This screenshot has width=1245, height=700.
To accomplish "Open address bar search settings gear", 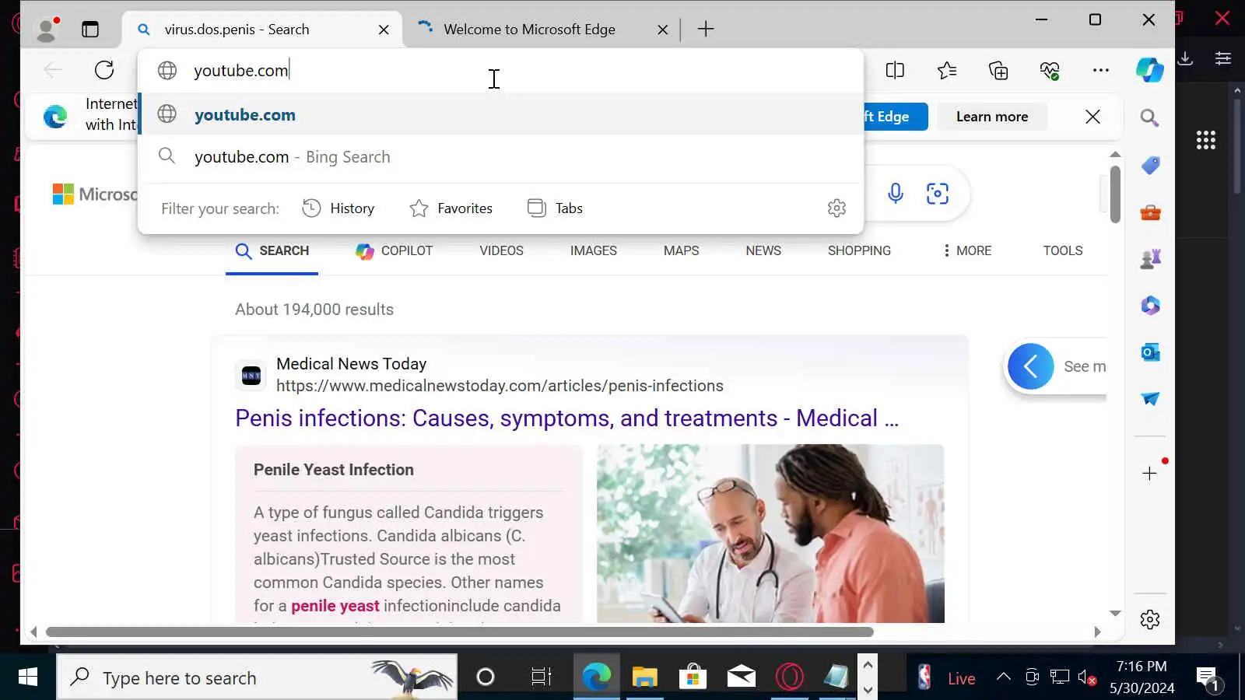I will click(x=836, y=208).
